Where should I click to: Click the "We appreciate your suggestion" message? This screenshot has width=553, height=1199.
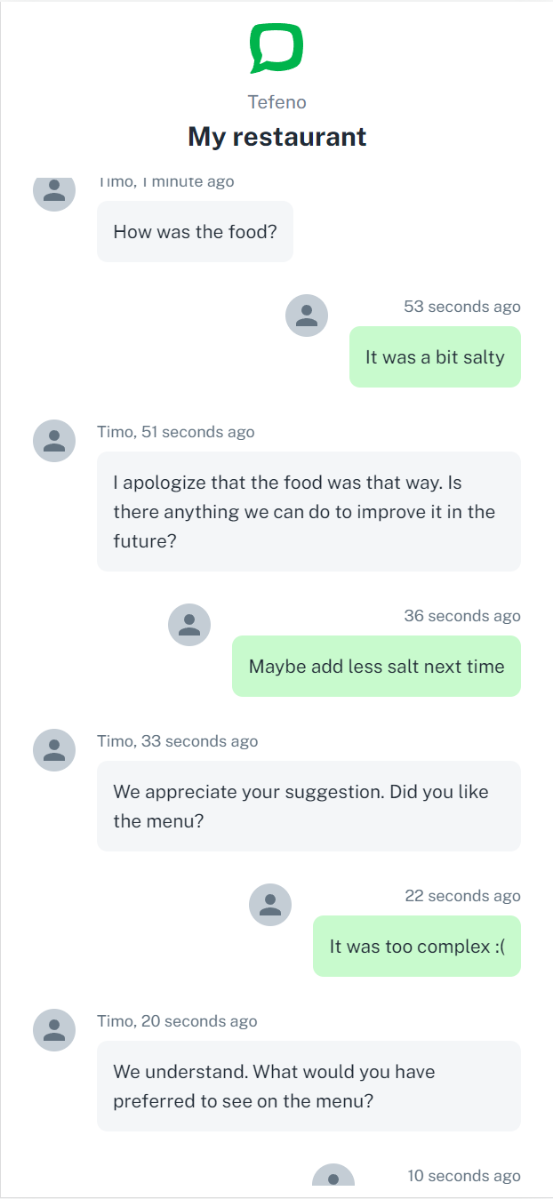(x=309, y=806)
